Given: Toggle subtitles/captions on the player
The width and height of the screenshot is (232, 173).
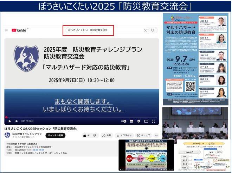Looking at the screenshot, I should (x=131, y=121).
